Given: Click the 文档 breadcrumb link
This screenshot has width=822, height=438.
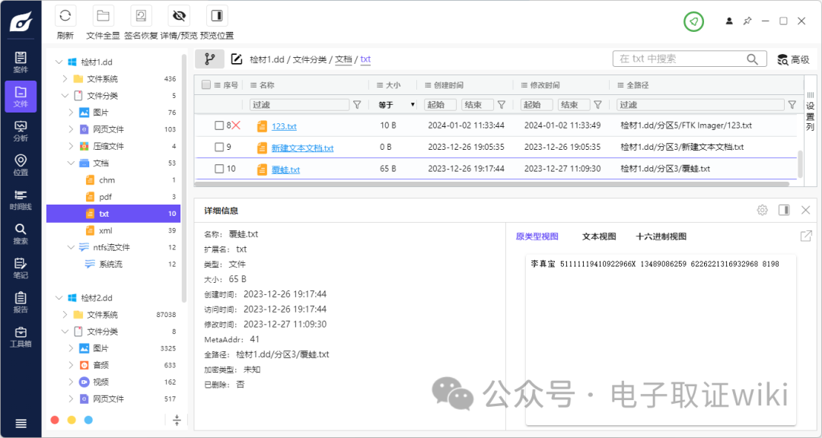Looking at the screenshot, I should (343, 60).
